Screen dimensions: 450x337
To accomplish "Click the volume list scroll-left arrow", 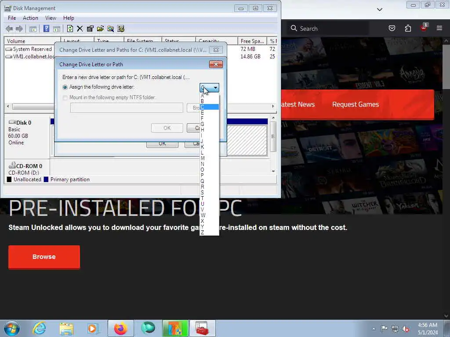I will (x=8, y=106).
